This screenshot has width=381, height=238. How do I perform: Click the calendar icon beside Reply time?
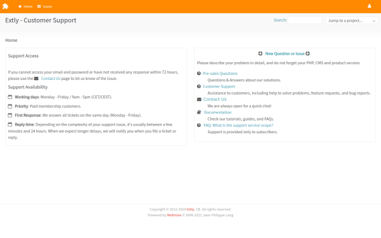[10, 124]
